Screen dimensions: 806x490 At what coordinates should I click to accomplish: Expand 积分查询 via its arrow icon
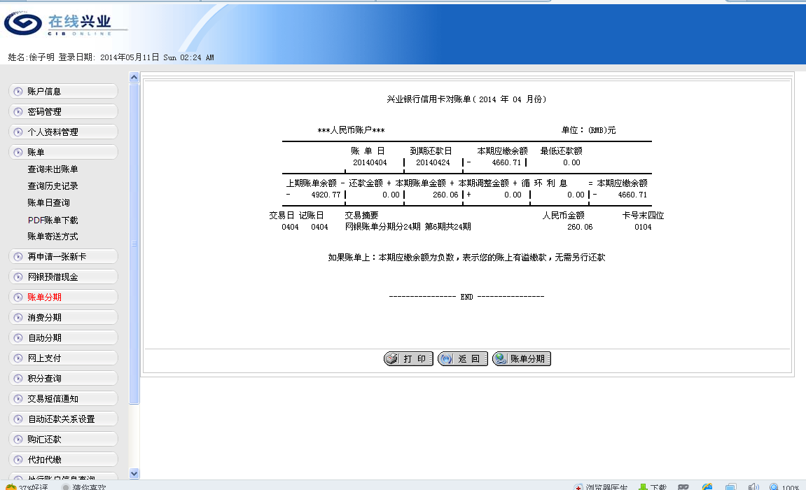18,378
